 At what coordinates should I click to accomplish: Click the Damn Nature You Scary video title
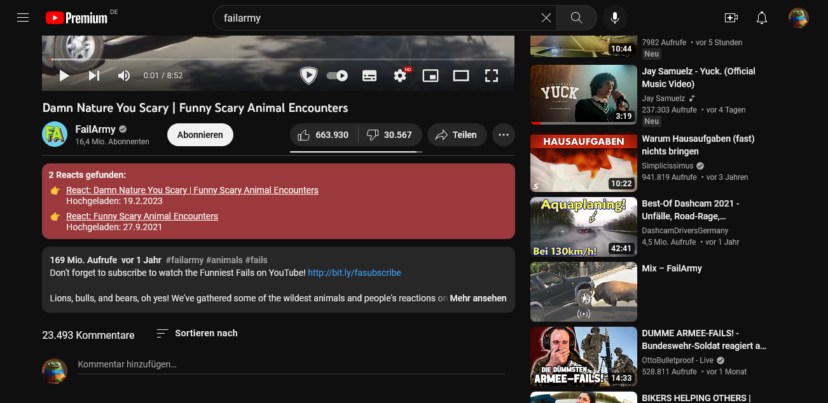pos(195,107)
